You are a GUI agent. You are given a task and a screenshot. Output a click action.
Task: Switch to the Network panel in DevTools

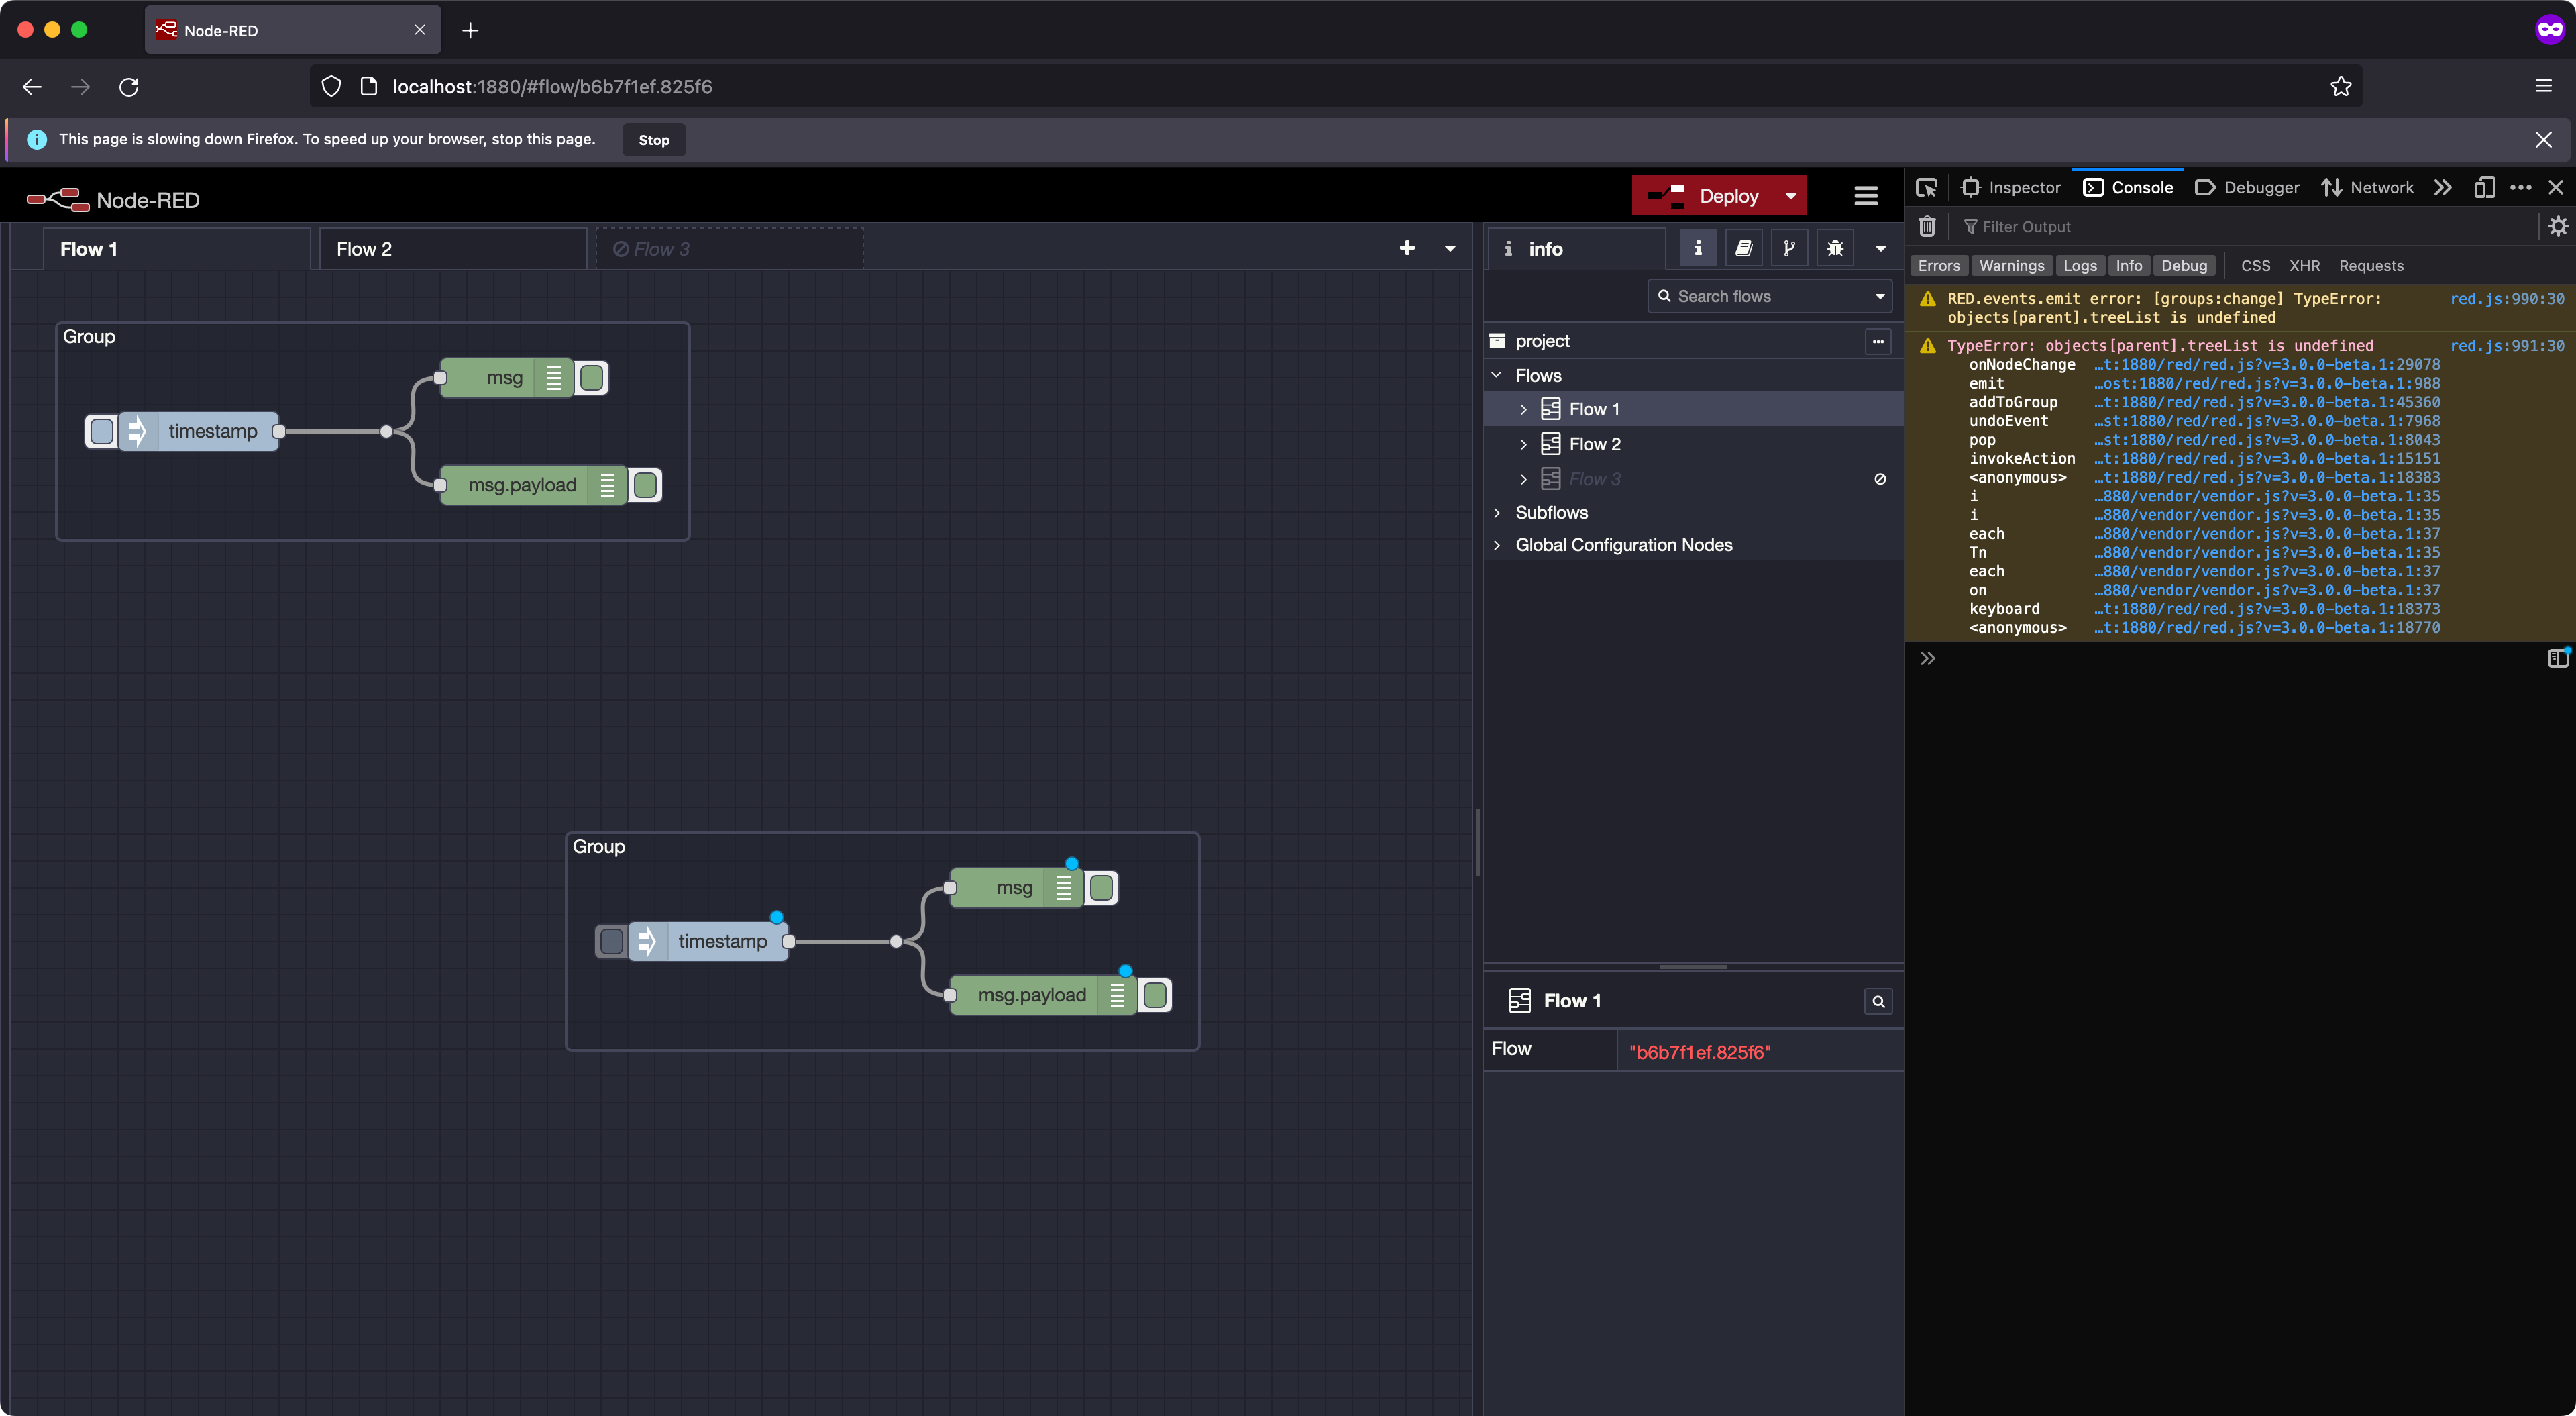click(2368, 187)
